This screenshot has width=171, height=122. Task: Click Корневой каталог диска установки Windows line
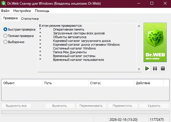pyautogui.click(x=86, y=45)
